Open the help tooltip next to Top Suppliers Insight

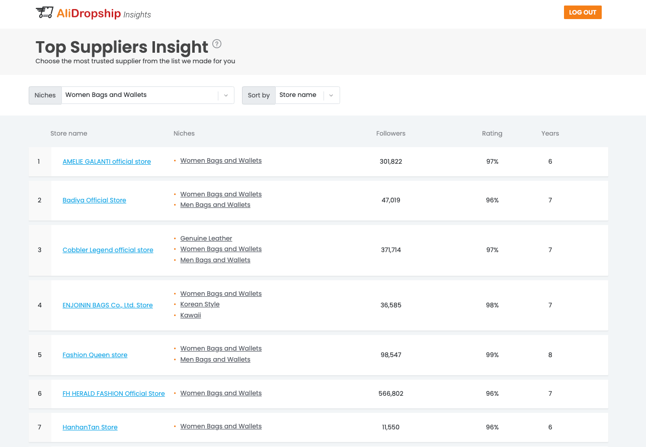point(217,44)
